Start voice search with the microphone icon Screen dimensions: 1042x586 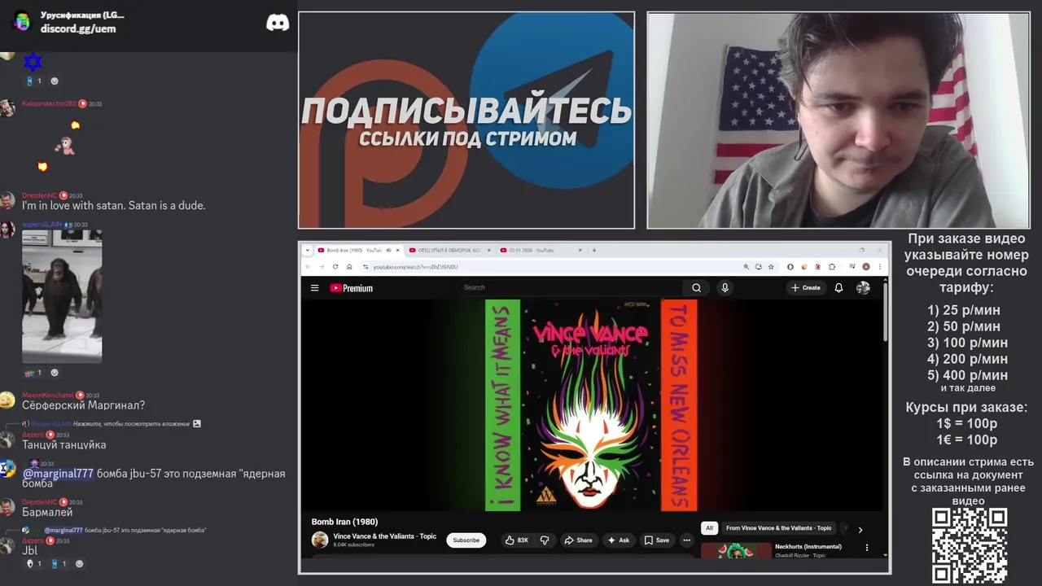click(725, 287)
